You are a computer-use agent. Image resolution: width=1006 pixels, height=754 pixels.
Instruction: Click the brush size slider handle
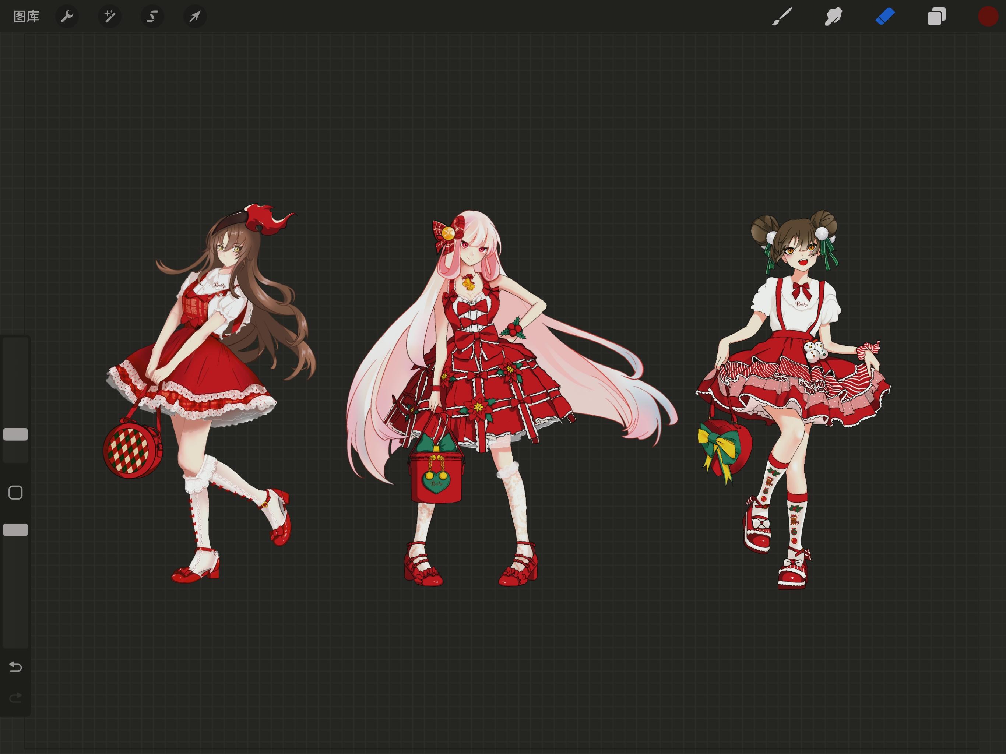[x=15, y=434]
